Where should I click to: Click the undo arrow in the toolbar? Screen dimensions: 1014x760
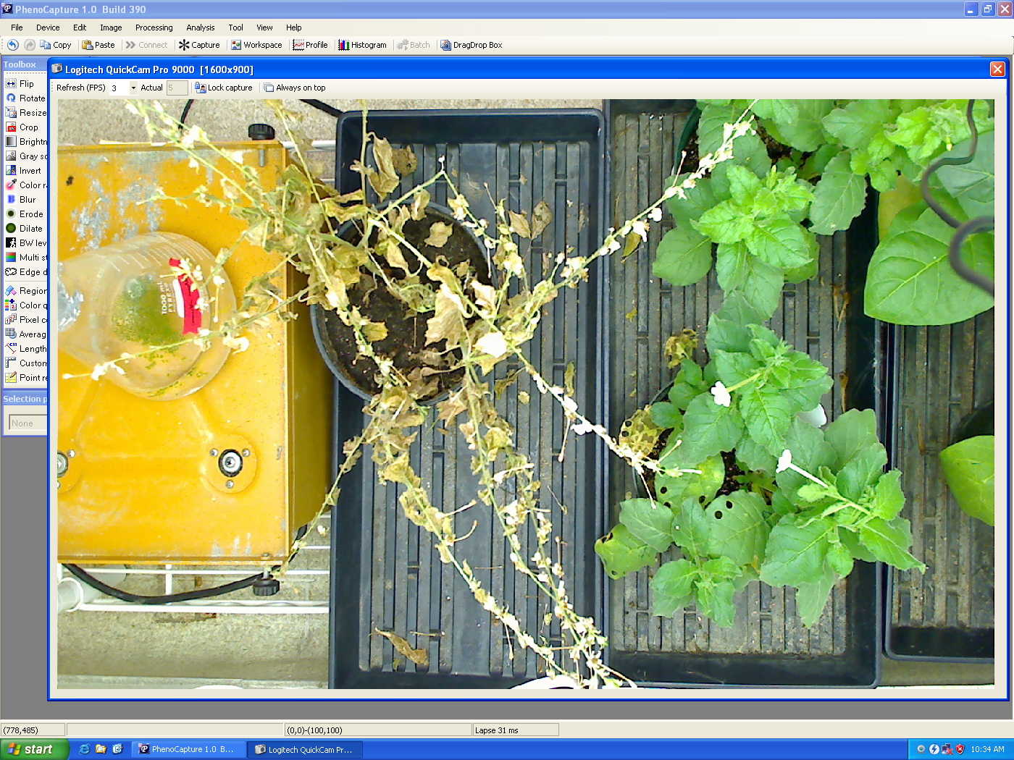(x=13, y=45)
